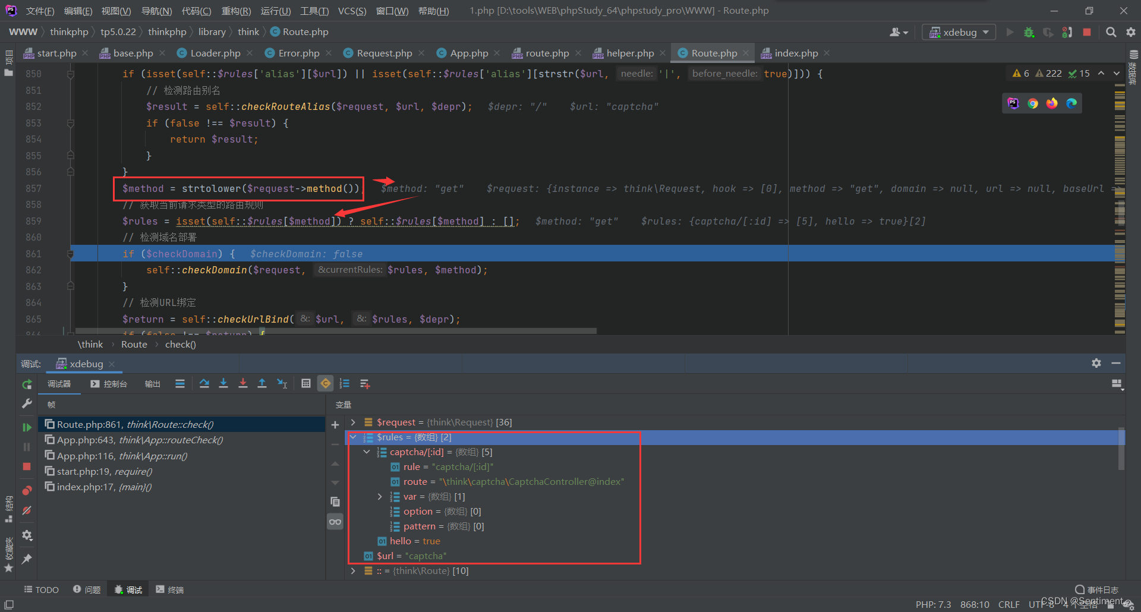Click Step Over in debugger toolbar
This screenshot has width=1141, height=612.
coord(204,384)
